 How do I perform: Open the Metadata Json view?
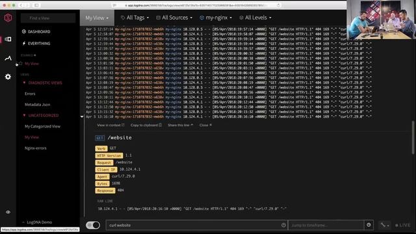(x=38, y=105)
